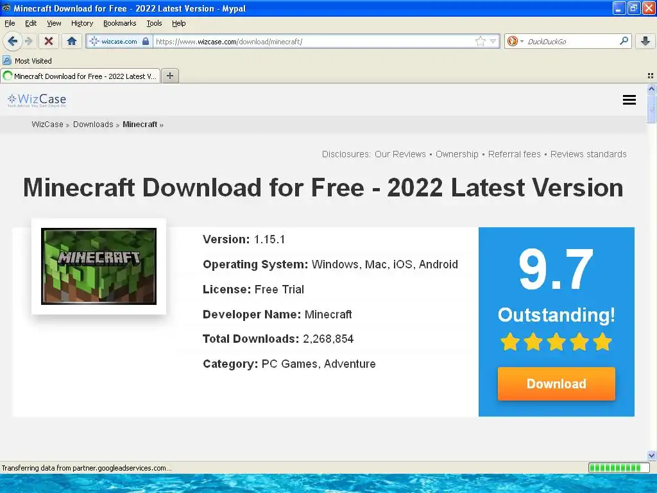Open the list all tabs button
Screen dimensions: 657x493
tap(651, 76)
